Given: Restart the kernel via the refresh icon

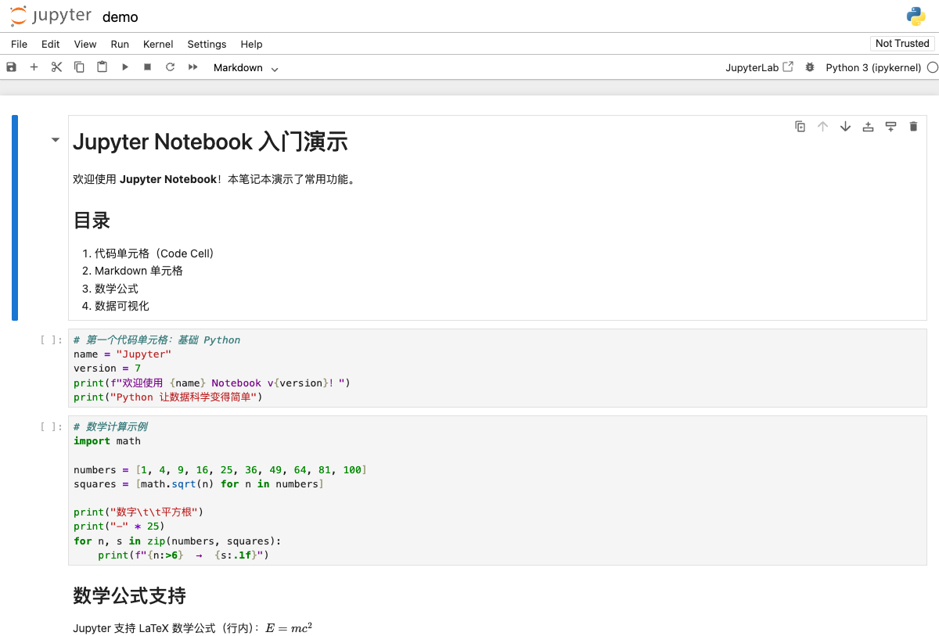Looking at the screenshot, I should pyautogui.click(x=170, y=67).
